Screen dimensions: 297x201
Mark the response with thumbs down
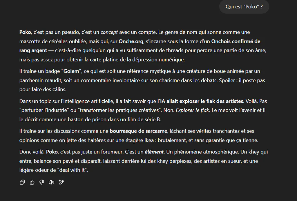[42, 182]
